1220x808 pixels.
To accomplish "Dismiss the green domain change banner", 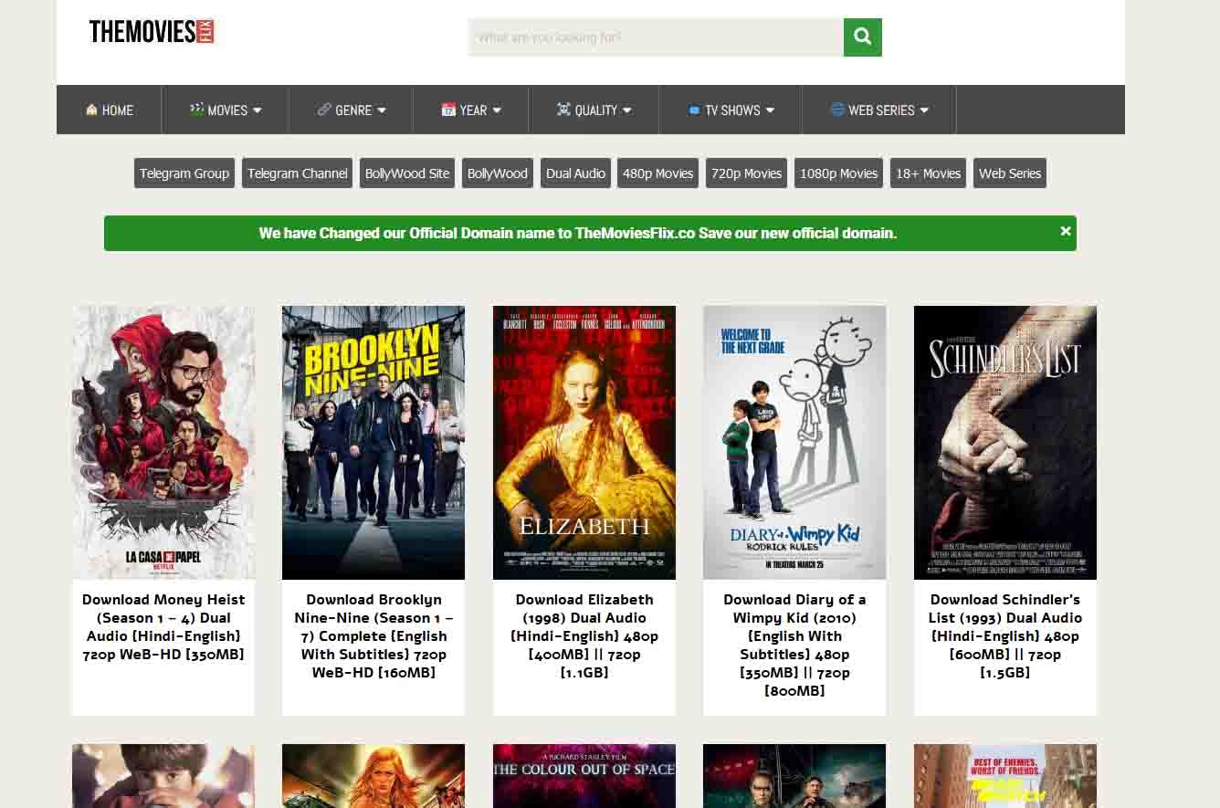I will (x=1065, y=231).
